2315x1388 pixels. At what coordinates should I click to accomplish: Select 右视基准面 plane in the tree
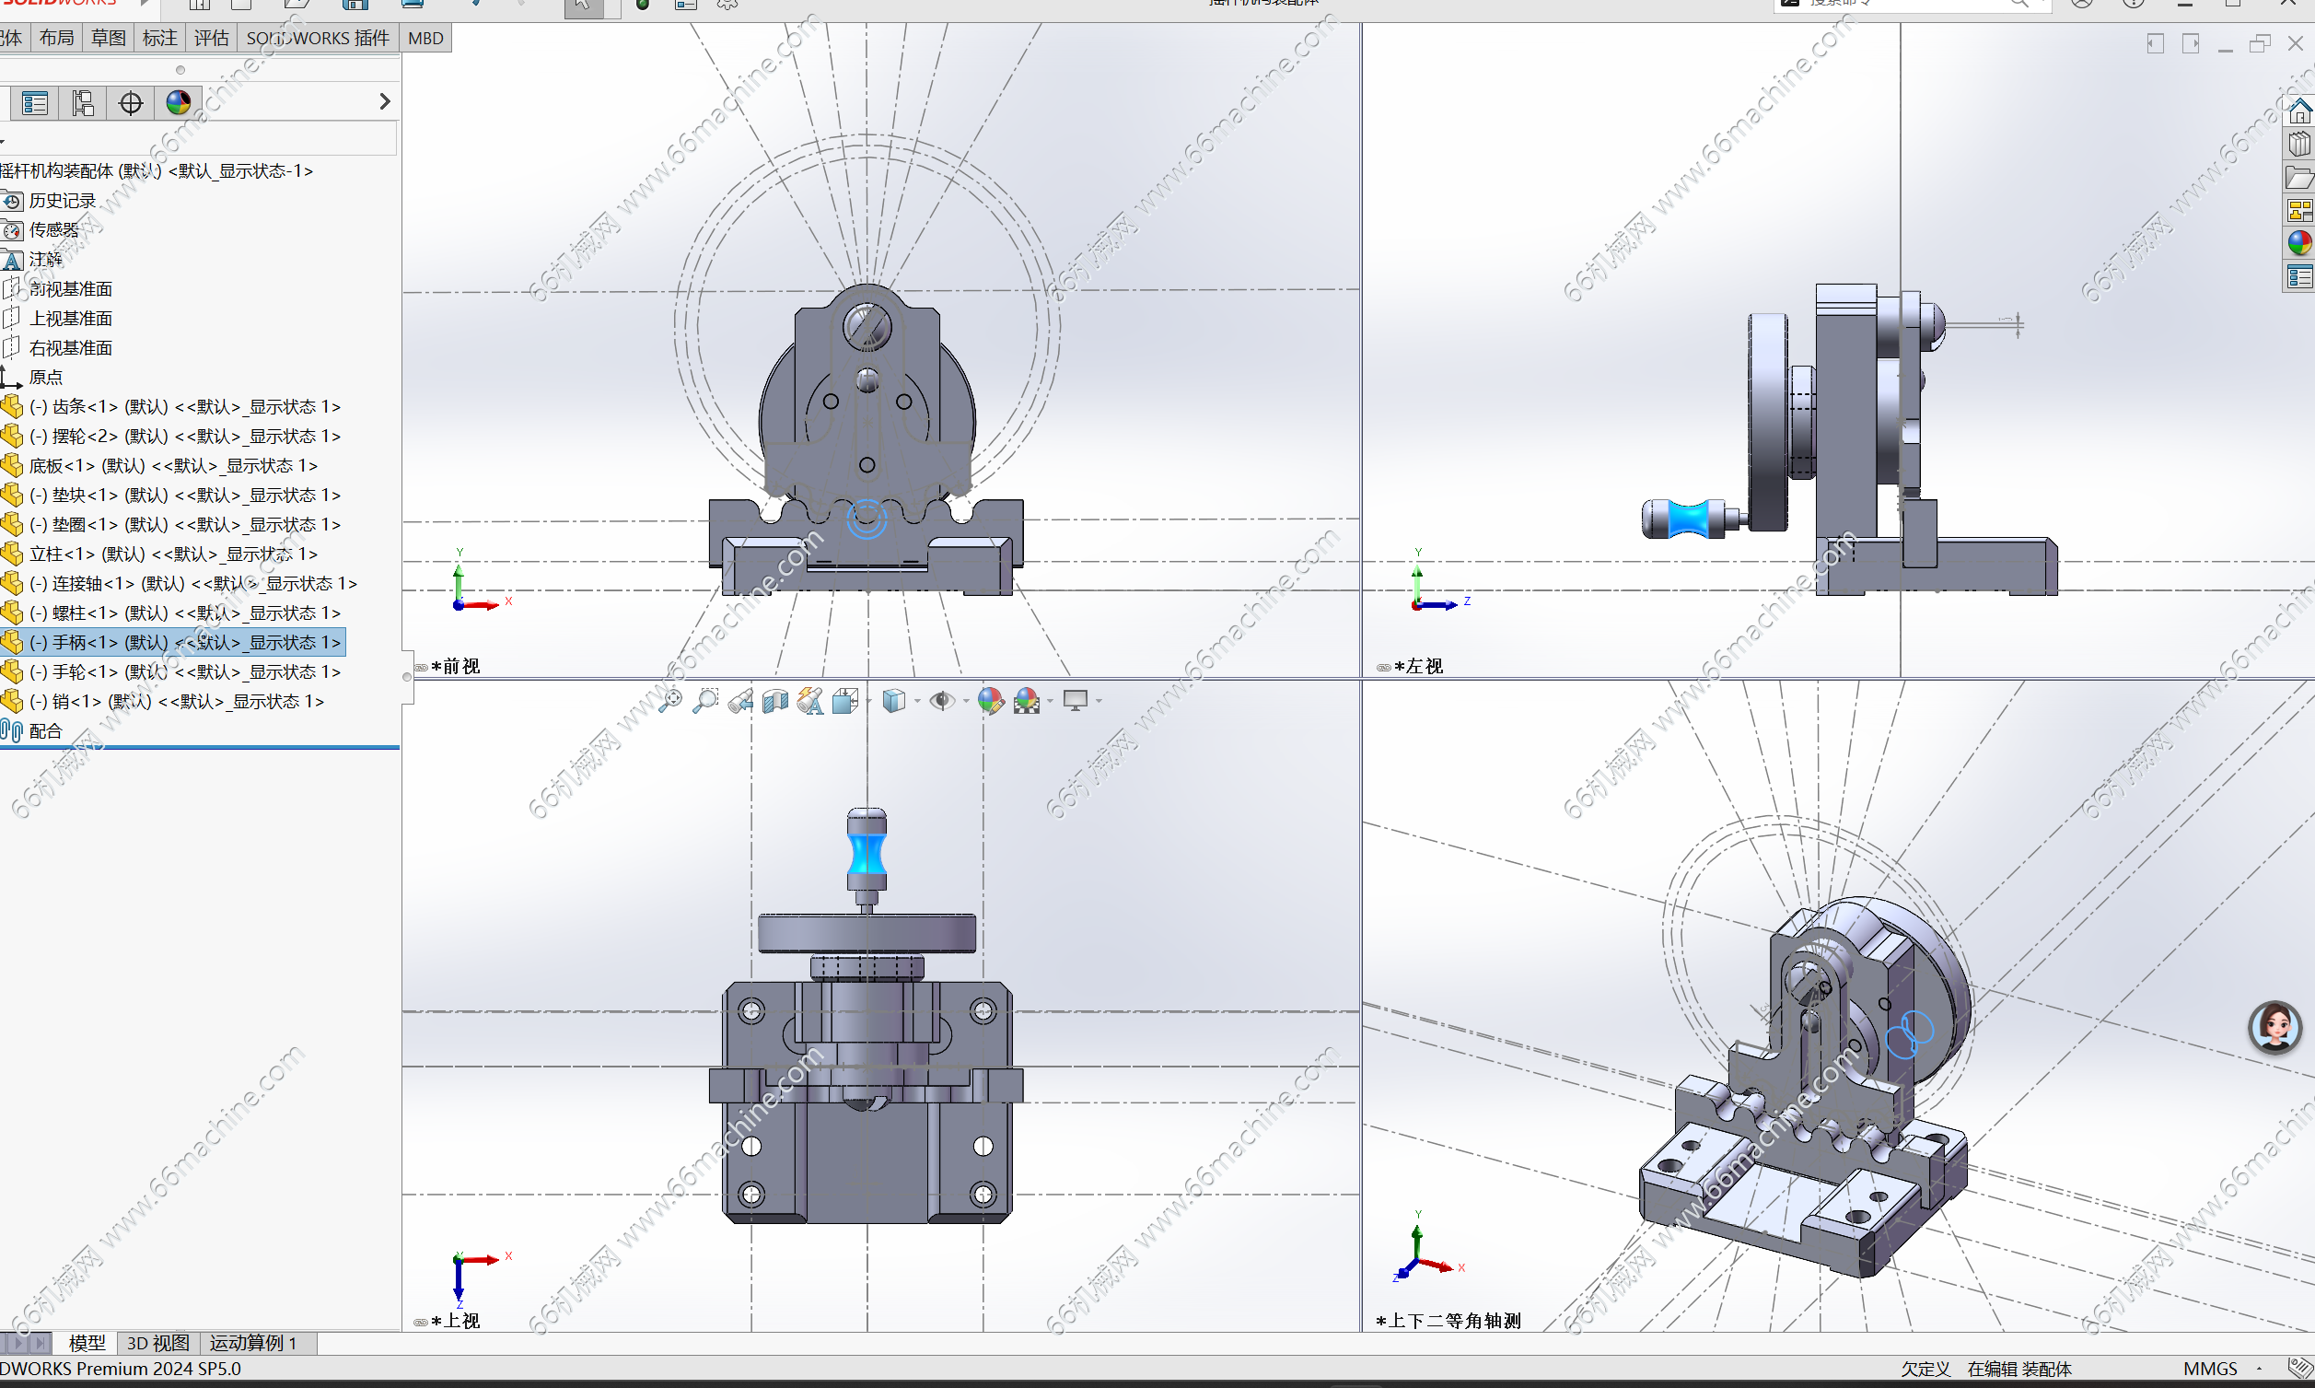coord(70,348)
